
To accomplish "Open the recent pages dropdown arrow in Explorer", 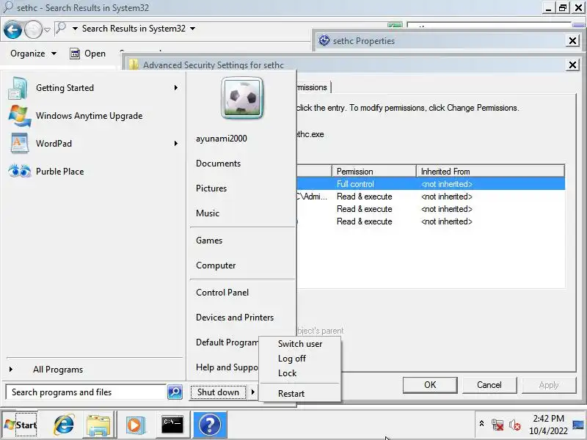I will [48, 29].
